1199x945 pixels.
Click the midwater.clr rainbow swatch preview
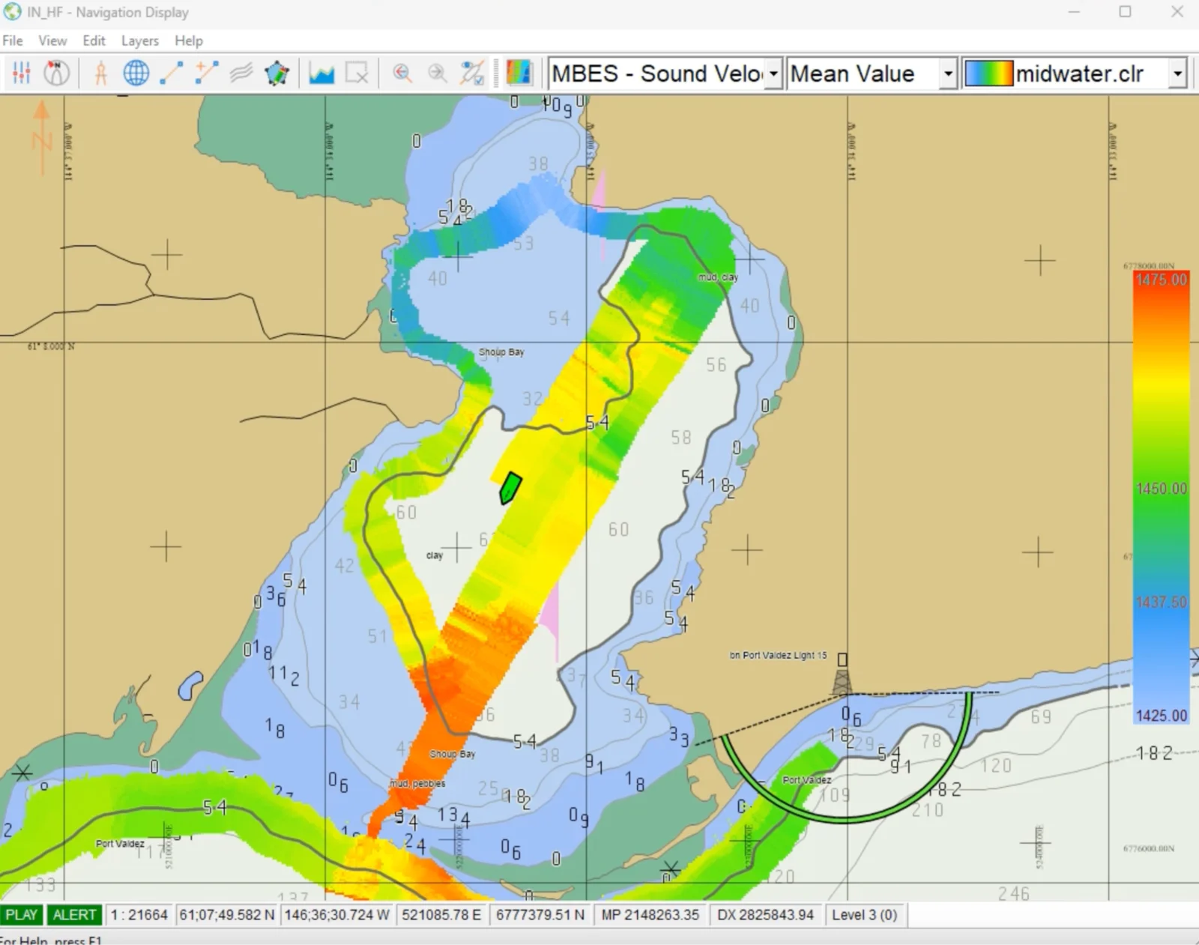(990, 73)
